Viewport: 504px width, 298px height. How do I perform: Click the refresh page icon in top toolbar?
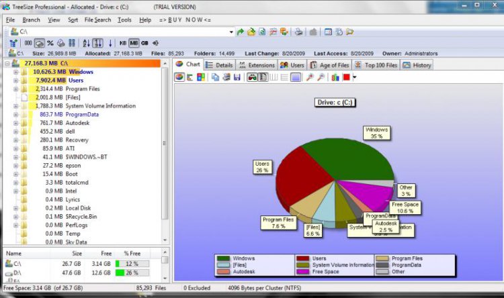pyautogui.click(x=262, y=32)
